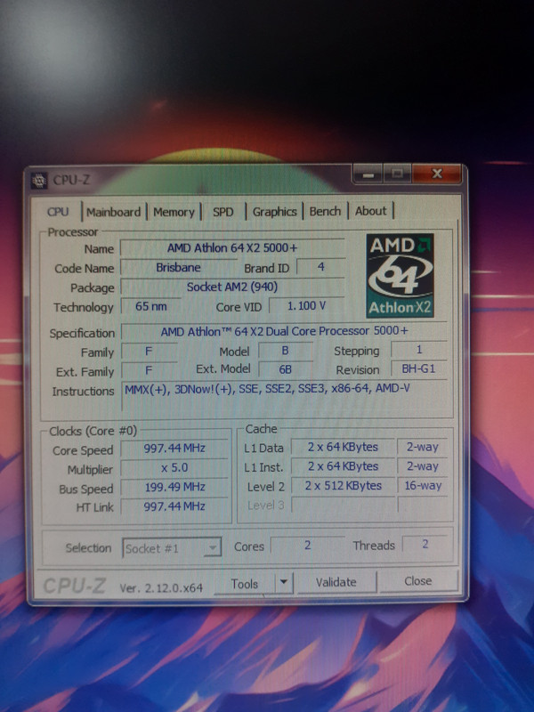
Task: Click the Revision value BH-G1
Action: 418,368
